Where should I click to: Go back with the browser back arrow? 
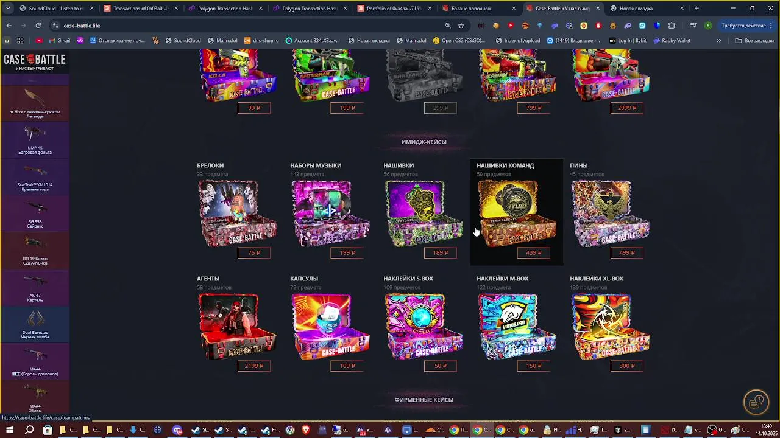click(x=9, y=26)
